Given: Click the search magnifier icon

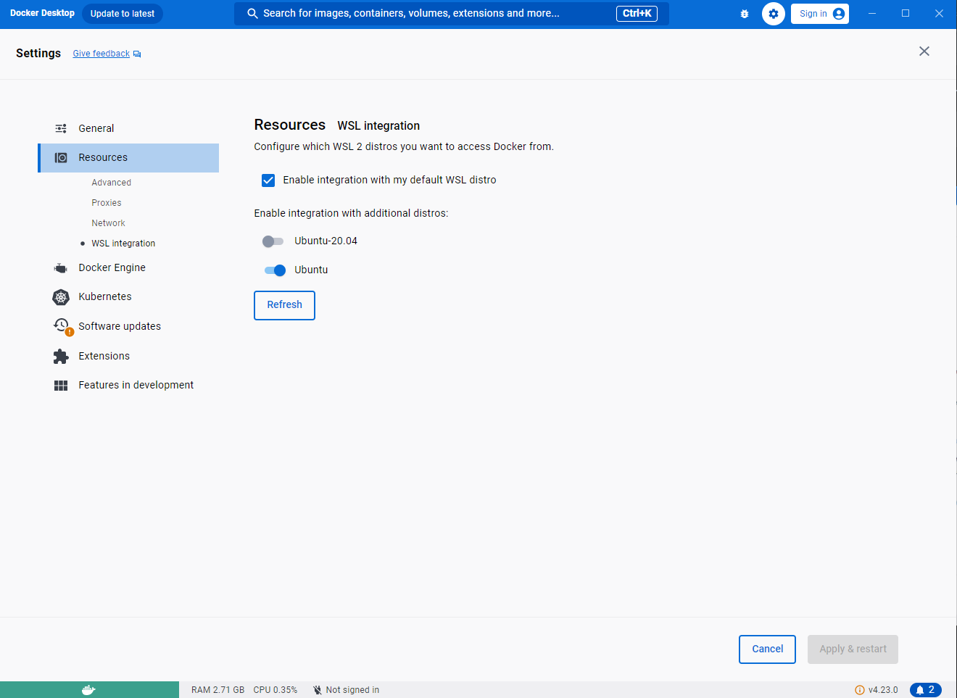Looking at the screenshot, I should point(252,14).
